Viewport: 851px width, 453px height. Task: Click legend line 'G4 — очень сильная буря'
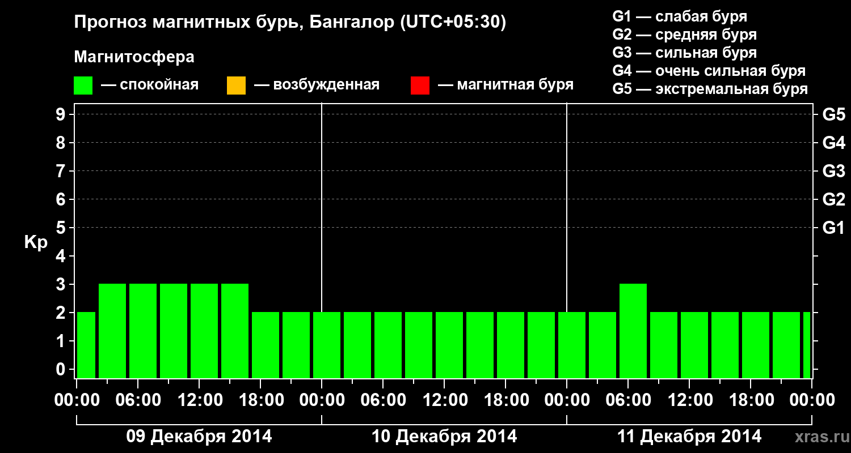(709, 71)
